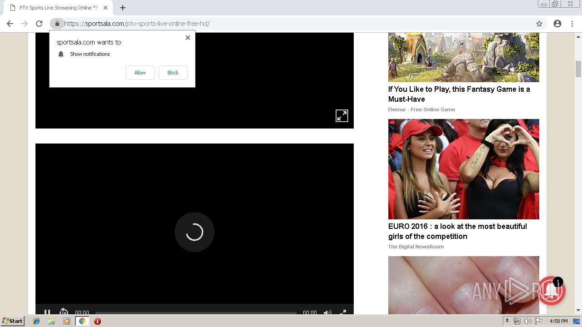Switch to Chrome taskbar button
Viewport: 582px width, 327px height.
(x=82, y=321)
